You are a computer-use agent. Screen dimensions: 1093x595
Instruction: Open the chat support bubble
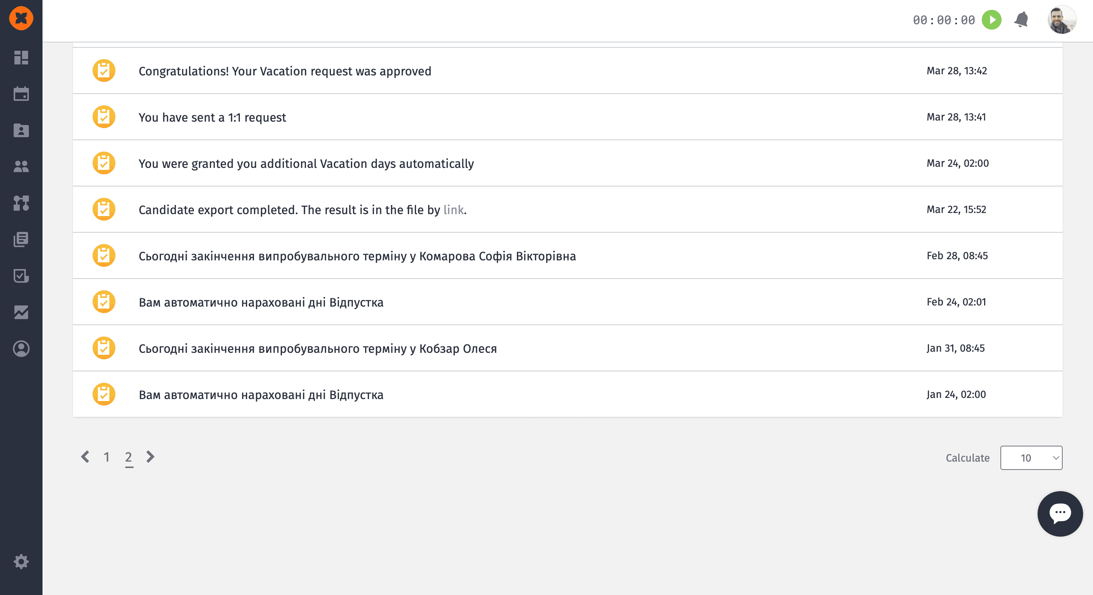[1060, 513]
